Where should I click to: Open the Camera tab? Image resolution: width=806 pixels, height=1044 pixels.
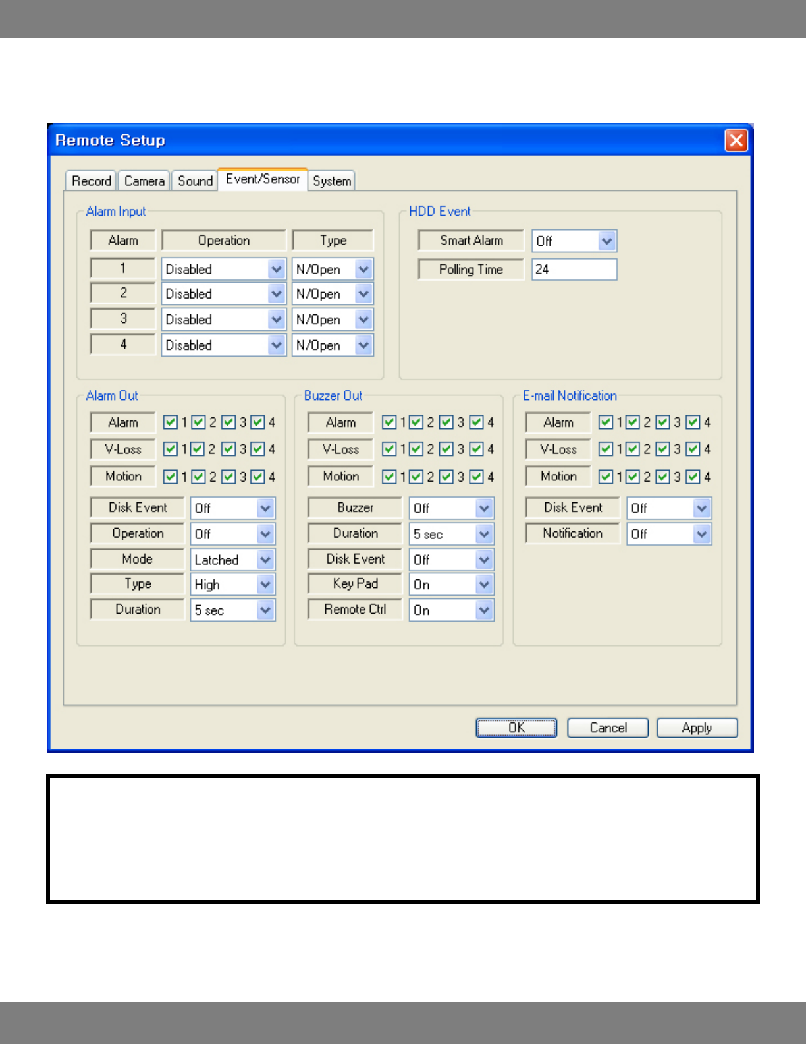pos(144,181)
